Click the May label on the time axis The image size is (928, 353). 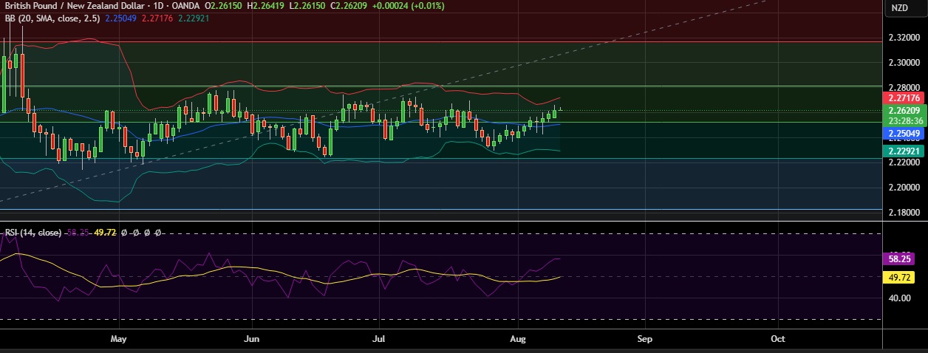(118, 338)
